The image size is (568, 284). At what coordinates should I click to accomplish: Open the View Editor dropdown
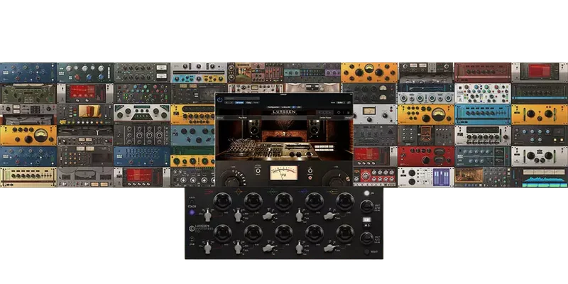point(341,102)
